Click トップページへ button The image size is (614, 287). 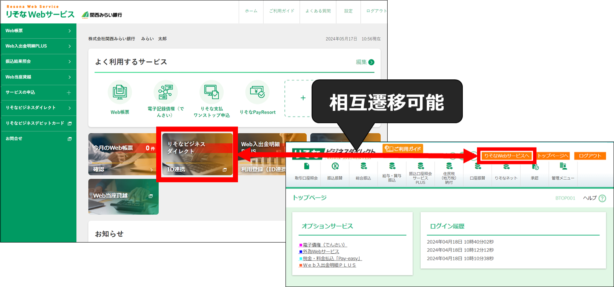pos(553,156)
